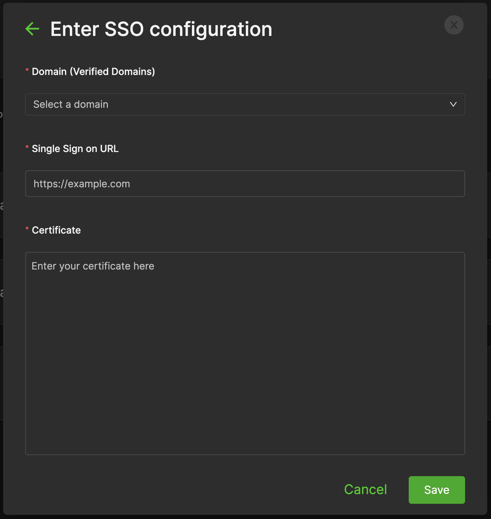Open the Select a domain combo box

[242, 104]
